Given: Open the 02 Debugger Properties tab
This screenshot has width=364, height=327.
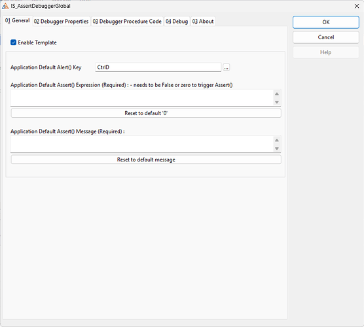Looking at the screenshot, I should (x=61, y=22).
